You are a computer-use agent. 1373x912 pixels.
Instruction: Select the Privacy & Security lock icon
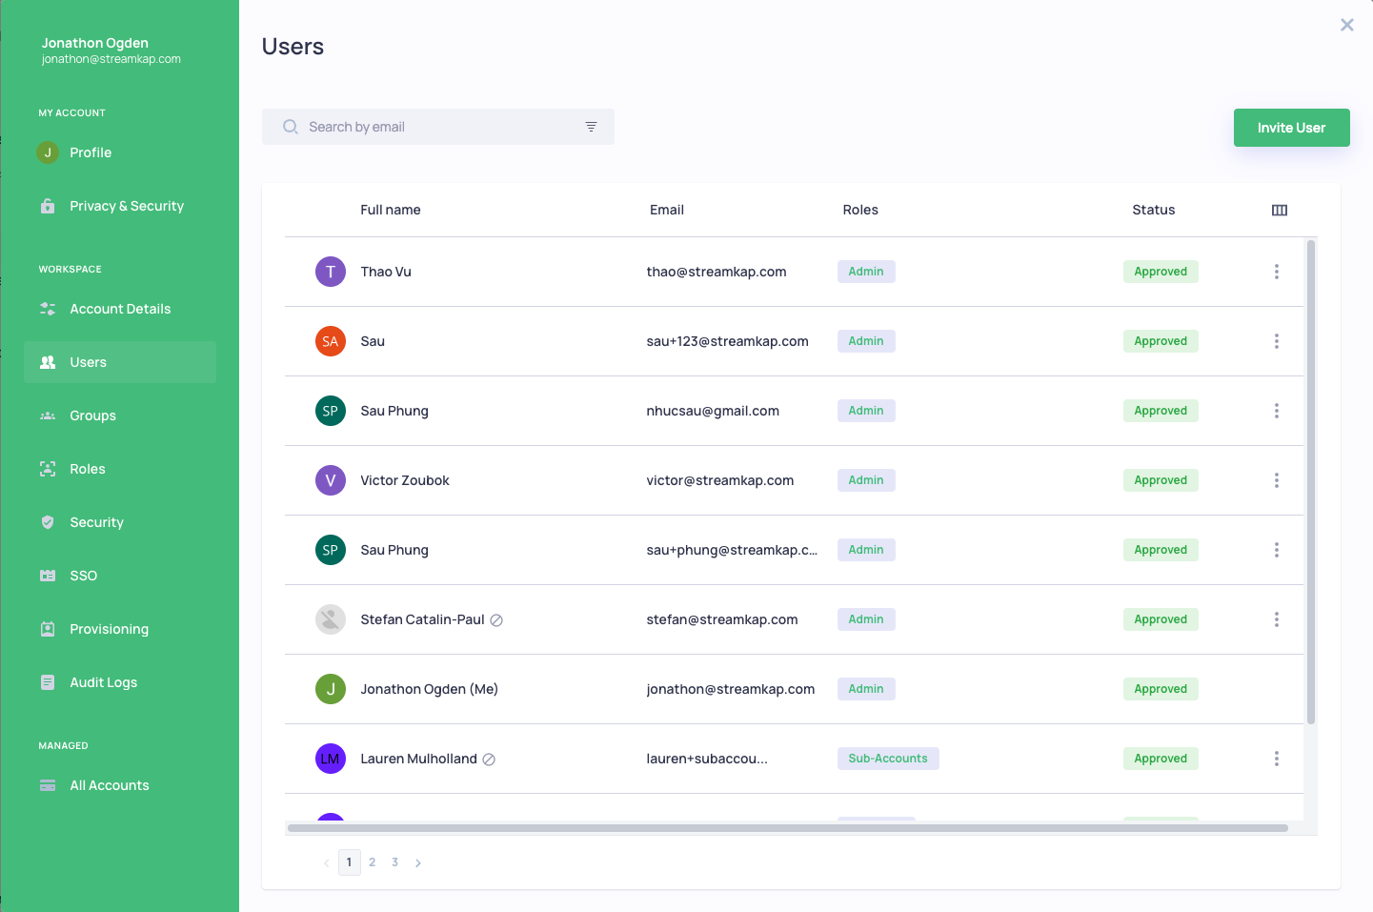point(48,205)
